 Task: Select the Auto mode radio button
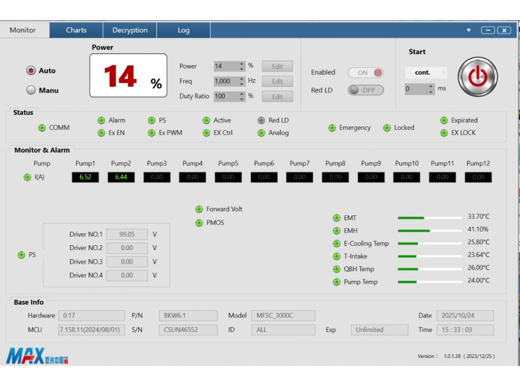point(31,71)
